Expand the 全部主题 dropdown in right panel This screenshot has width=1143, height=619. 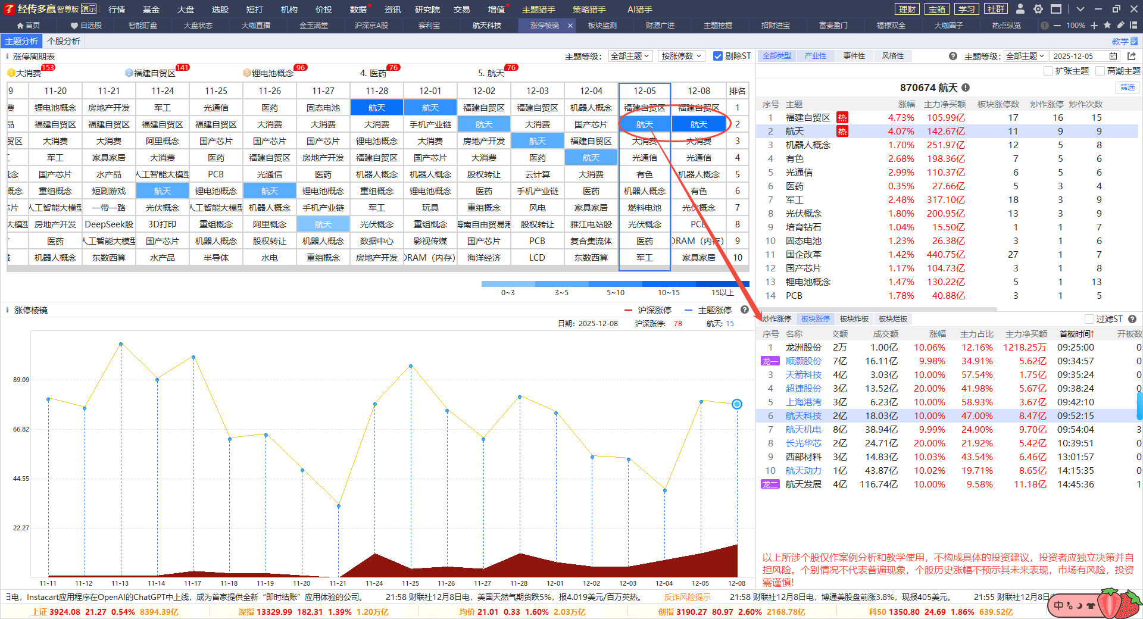[1025, 56]
